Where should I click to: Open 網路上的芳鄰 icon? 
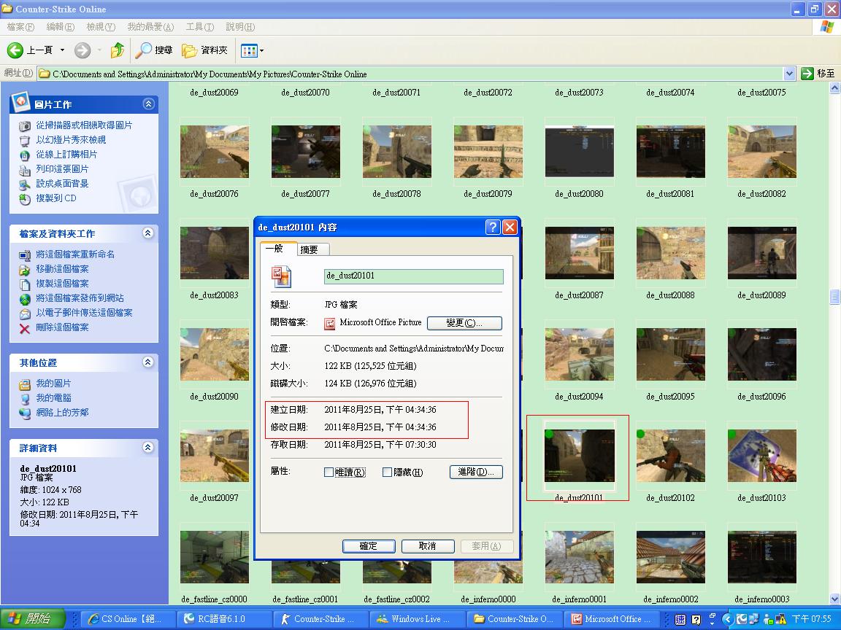pos(25,413)
